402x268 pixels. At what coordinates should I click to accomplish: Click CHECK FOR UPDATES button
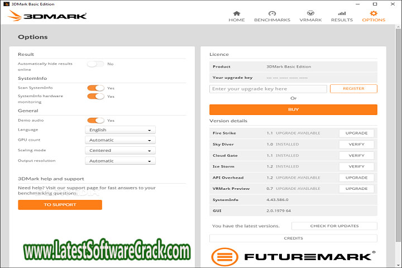pyautogui.click(x=334, y=226)
